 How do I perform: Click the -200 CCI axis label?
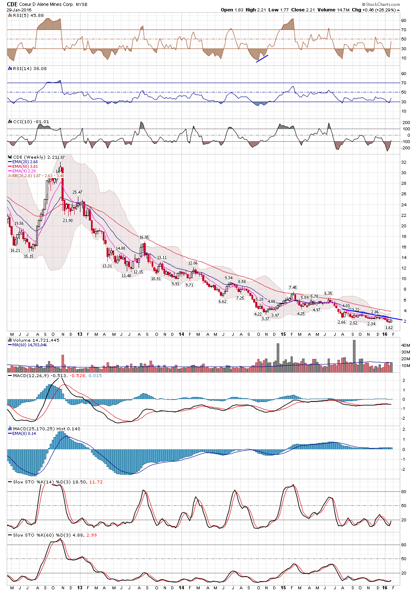[406, 148]
